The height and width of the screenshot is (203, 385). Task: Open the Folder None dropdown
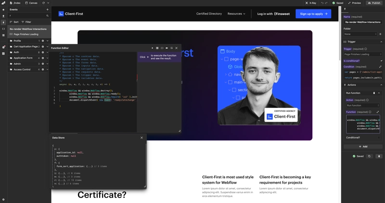(x=360, y=34)
